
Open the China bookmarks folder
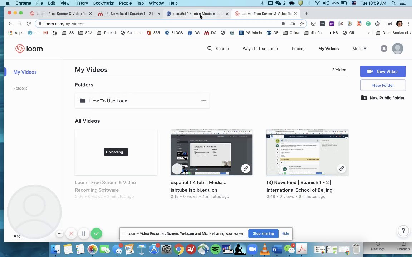291,33
